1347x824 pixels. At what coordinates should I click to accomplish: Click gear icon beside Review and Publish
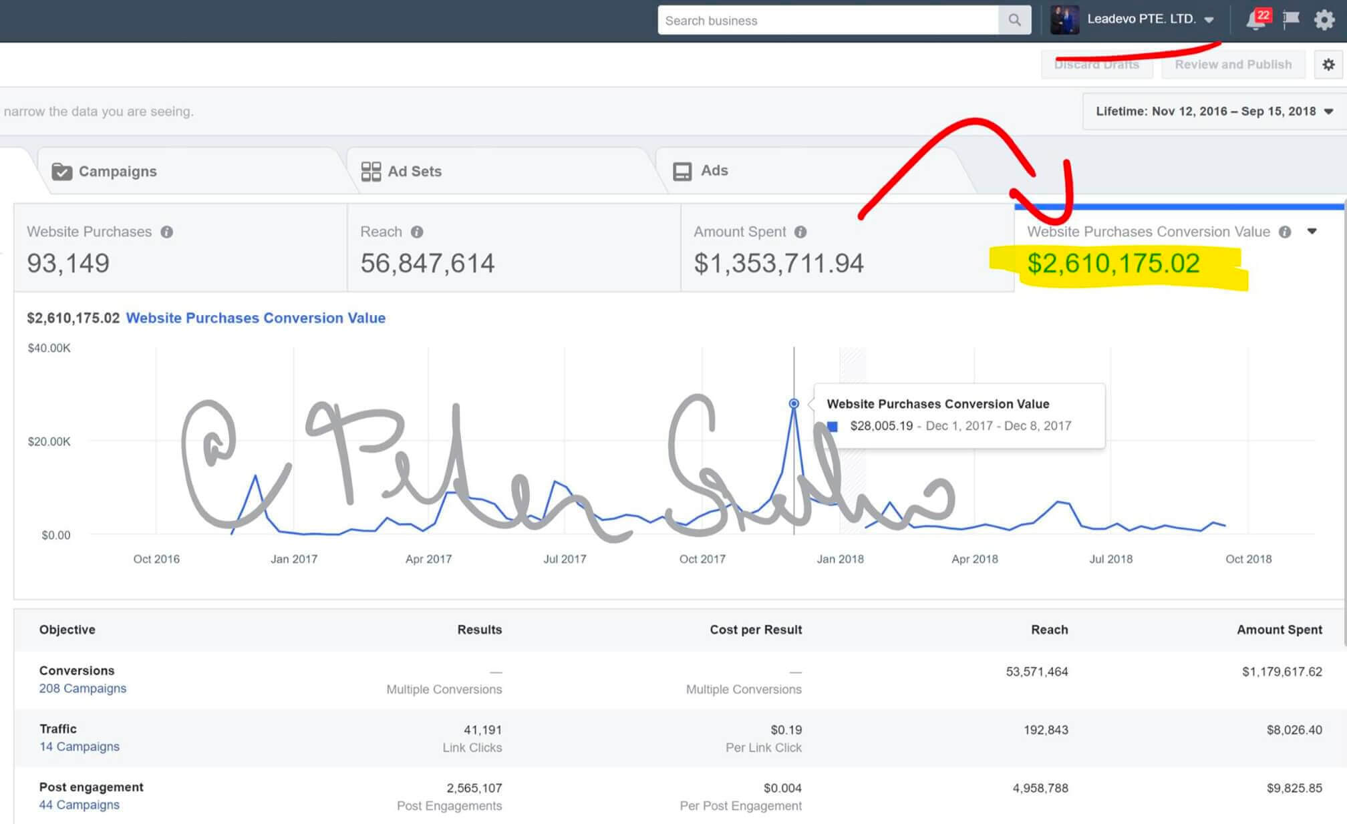click(x=1328, y=65)
